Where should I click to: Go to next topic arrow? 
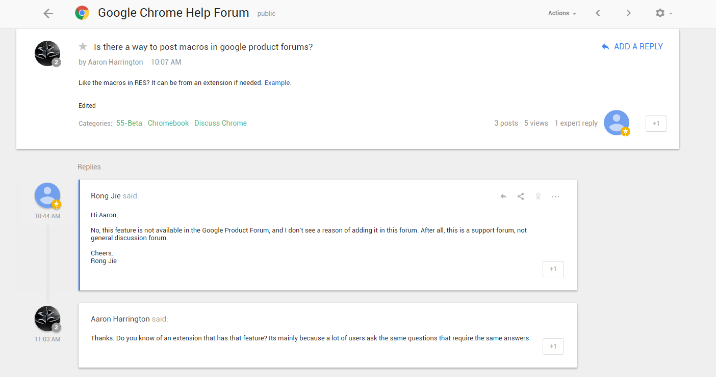tap(628, 13)
